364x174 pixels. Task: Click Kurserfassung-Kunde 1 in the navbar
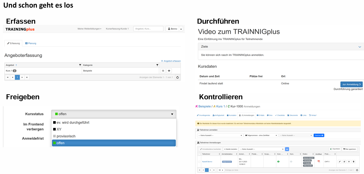(x=117, y=29)
